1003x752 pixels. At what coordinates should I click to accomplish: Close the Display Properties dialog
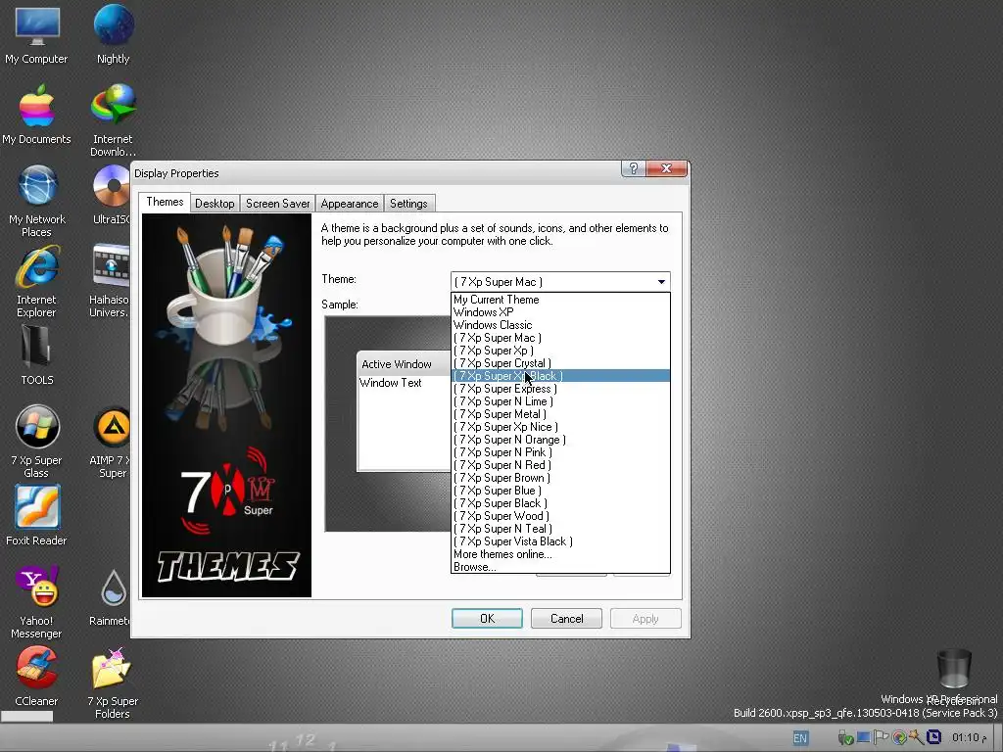[666, 168]
